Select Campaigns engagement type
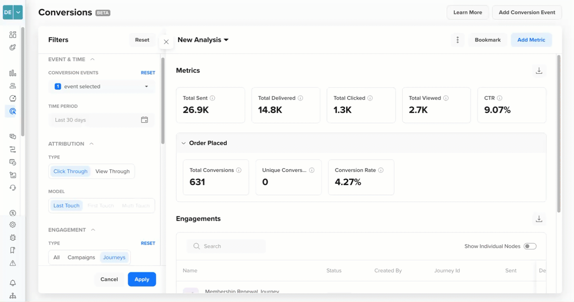 [81, 257]
